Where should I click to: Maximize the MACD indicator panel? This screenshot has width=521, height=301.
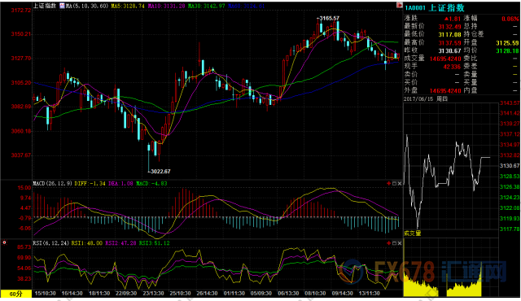[x=394, y=184]
